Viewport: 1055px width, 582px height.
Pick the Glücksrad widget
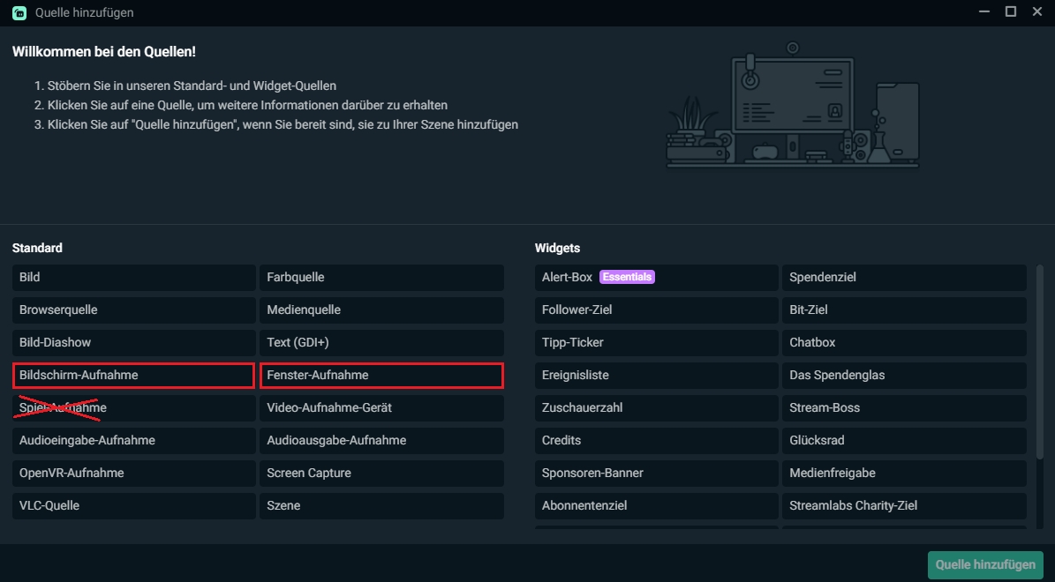(x=904, y=440)
